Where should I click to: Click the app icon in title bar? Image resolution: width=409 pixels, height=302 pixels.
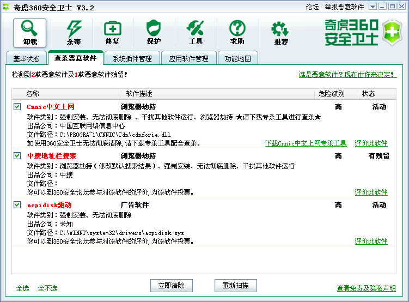pyautogui.click(x=6, y=7)
